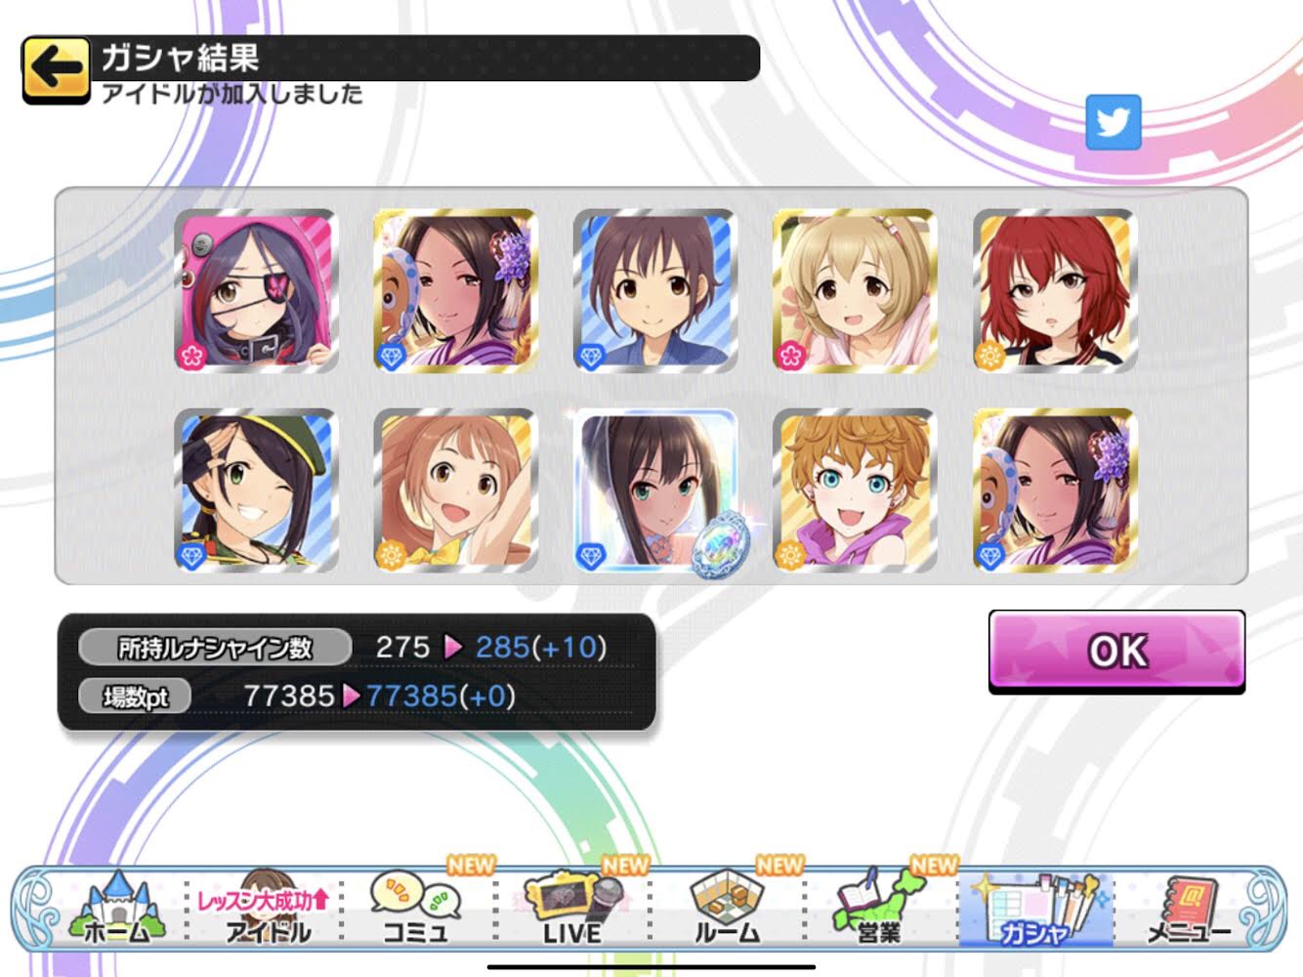Screen dimensions: 1303x977
Task: Open the 営業 map icon
Action: point(879,908)
